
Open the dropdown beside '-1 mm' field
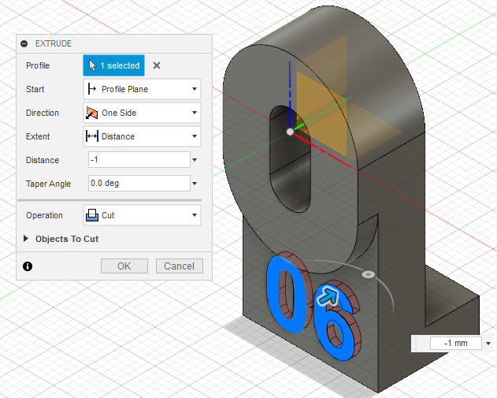click(x=488, y=344)
